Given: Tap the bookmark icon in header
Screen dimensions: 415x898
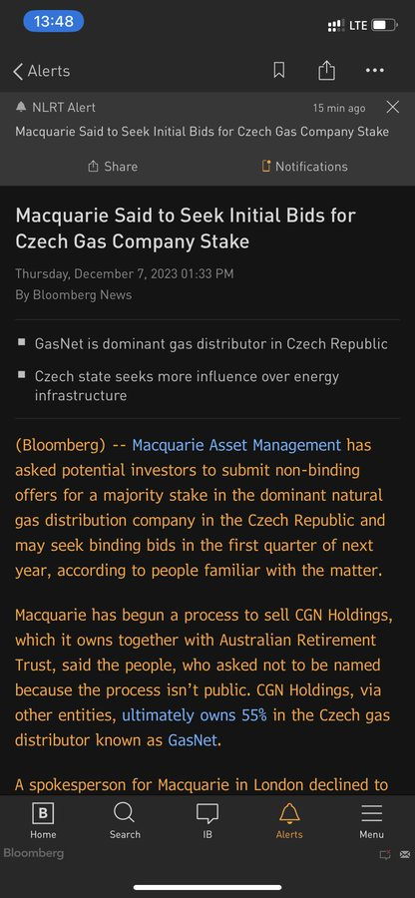Looking at the screenshot, I should pyautogui.click(x=278, y=71).
